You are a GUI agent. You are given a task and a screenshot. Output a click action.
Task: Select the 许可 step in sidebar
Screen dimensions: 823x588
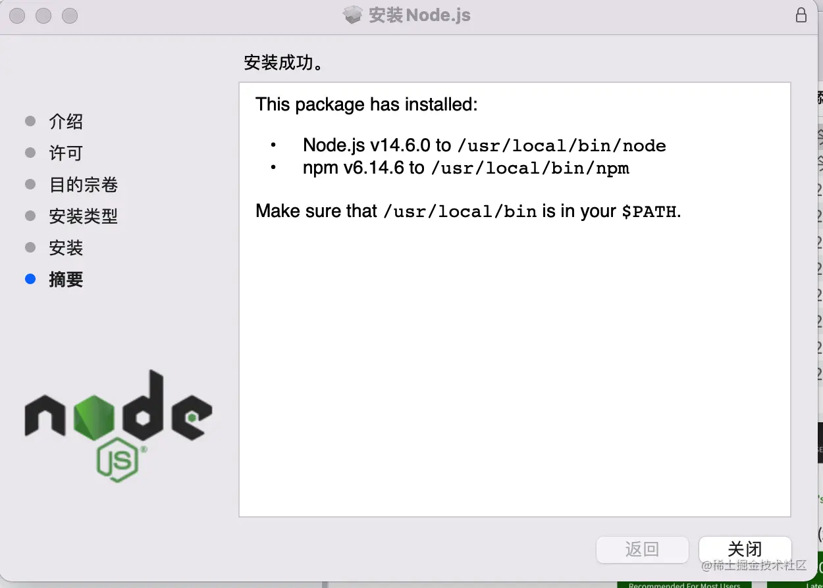(66, 153)
